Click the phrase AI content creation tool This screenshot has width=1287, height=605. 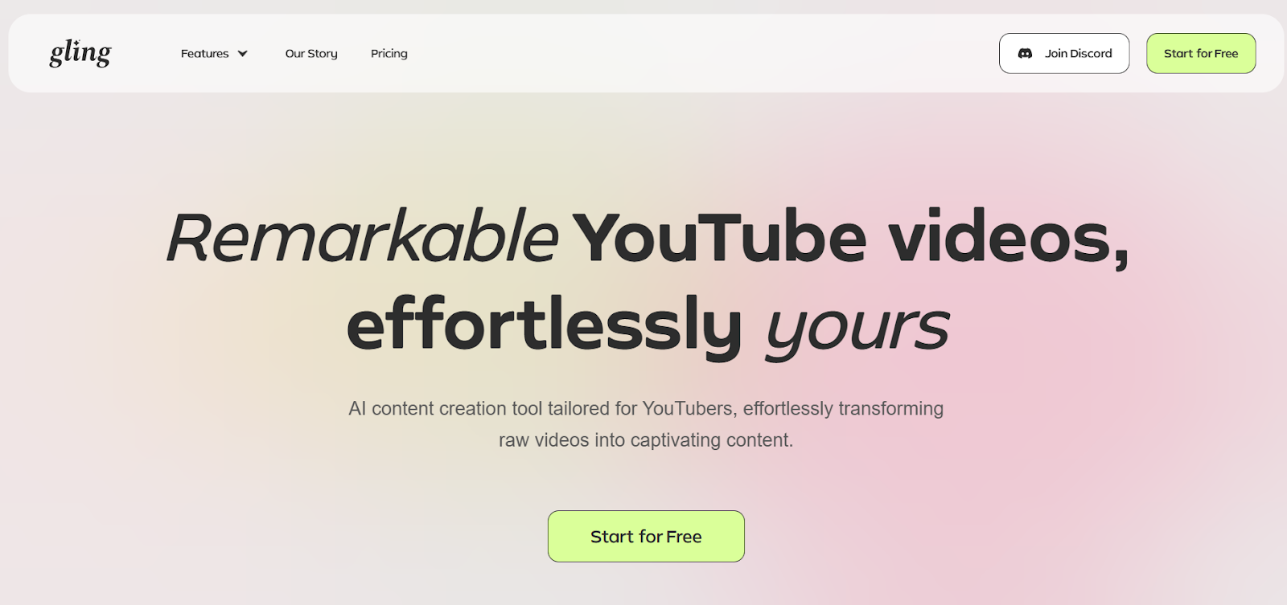point(446,408)
